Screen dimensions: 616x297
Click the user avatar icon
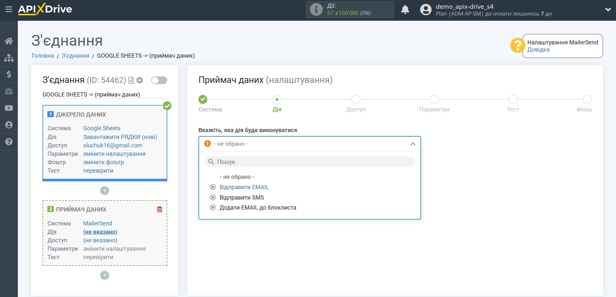click(x=426, y=9)
